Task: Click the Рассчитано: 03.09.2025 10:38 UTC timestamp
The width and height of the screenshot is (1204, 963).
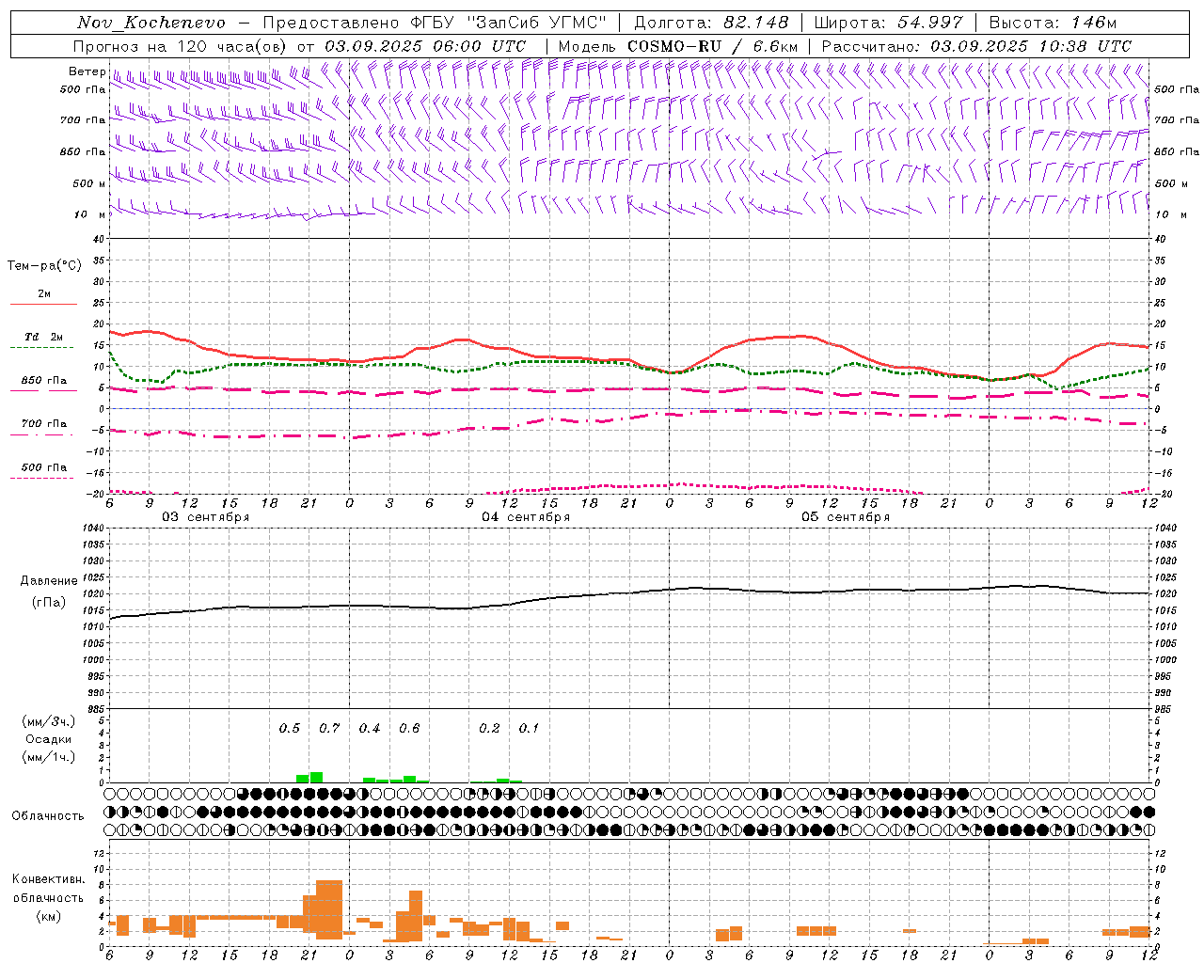Action: (976, 46)
